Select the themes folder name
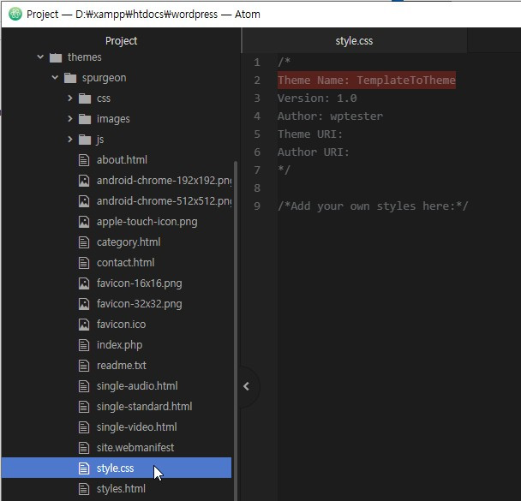 84,57
